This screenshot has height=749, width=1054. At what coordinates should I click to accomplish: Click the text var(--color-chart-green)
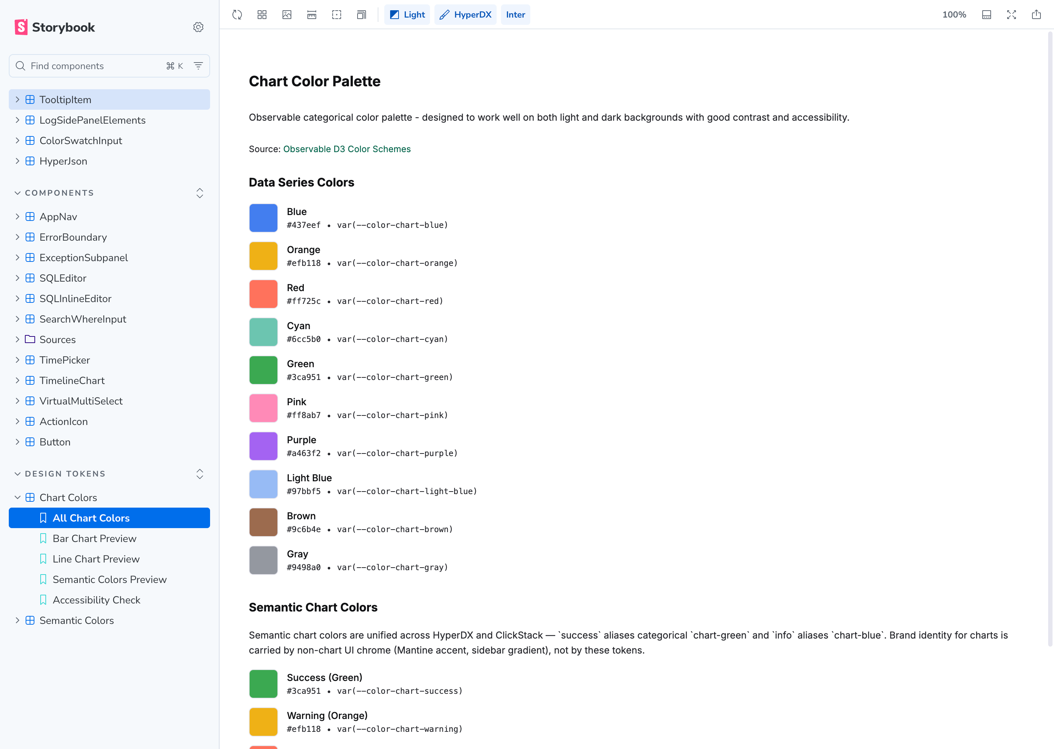(x=395, y=377)
